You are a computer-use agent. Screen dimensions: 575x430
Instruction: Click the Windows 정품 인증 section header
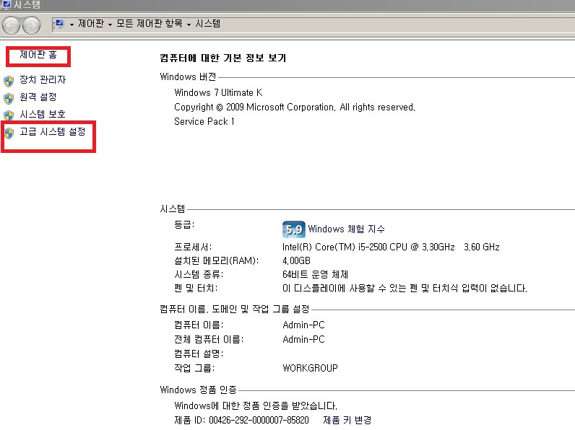199,390
